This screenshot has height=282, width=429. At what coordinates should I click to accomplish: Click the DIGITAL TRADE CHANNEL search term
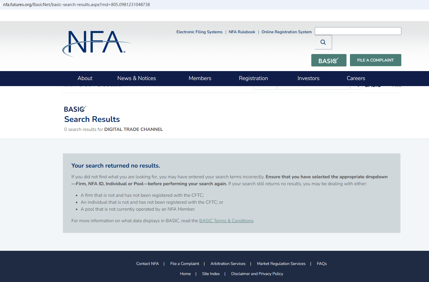click(134, 129)
